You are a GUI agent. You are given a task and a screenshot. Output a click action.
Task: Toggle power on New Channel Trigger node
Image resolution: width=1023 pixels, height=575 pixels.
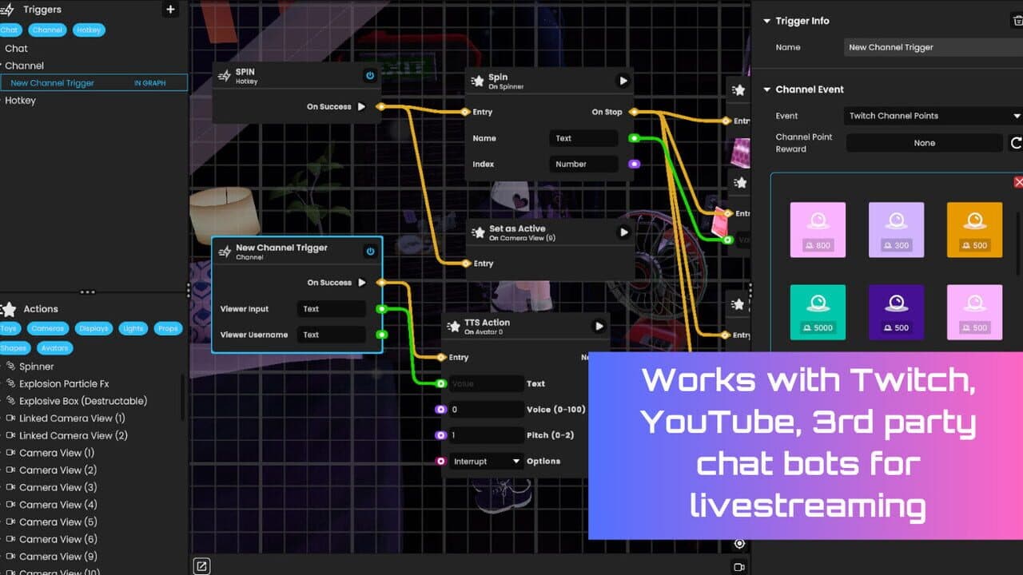tap(370, 252)
